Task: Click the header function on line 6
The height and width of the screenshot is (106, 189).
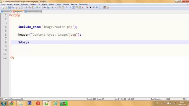Action: pos(24,35)
